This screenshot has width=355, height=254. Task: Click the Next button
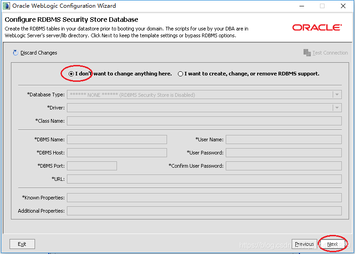pyautogui.click(x=332, y=244)
